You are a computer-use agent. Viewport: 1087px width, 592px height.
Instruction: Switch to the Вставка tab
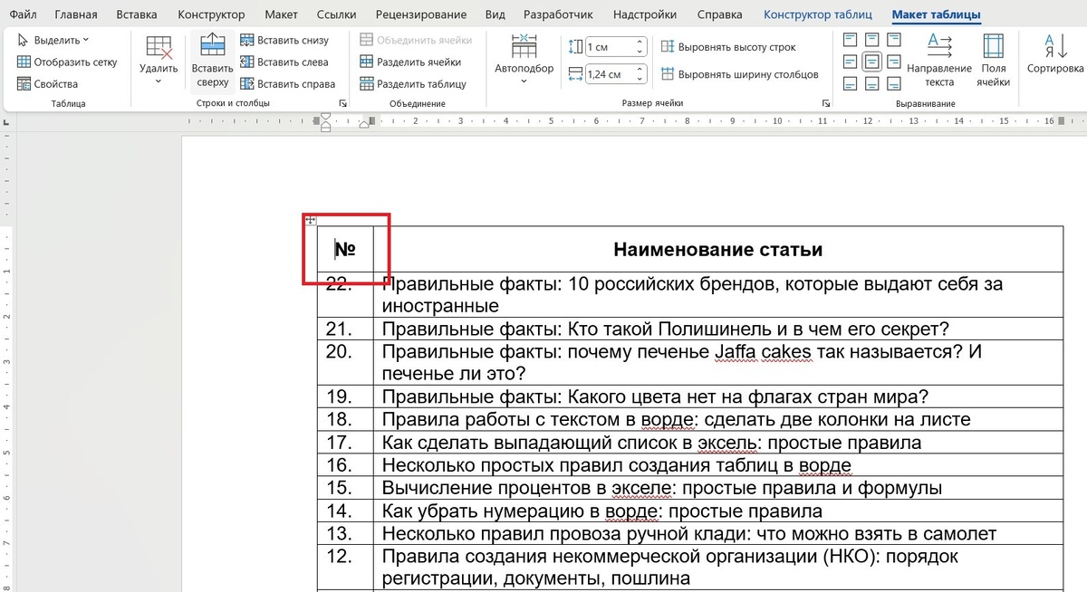point(137,14)
